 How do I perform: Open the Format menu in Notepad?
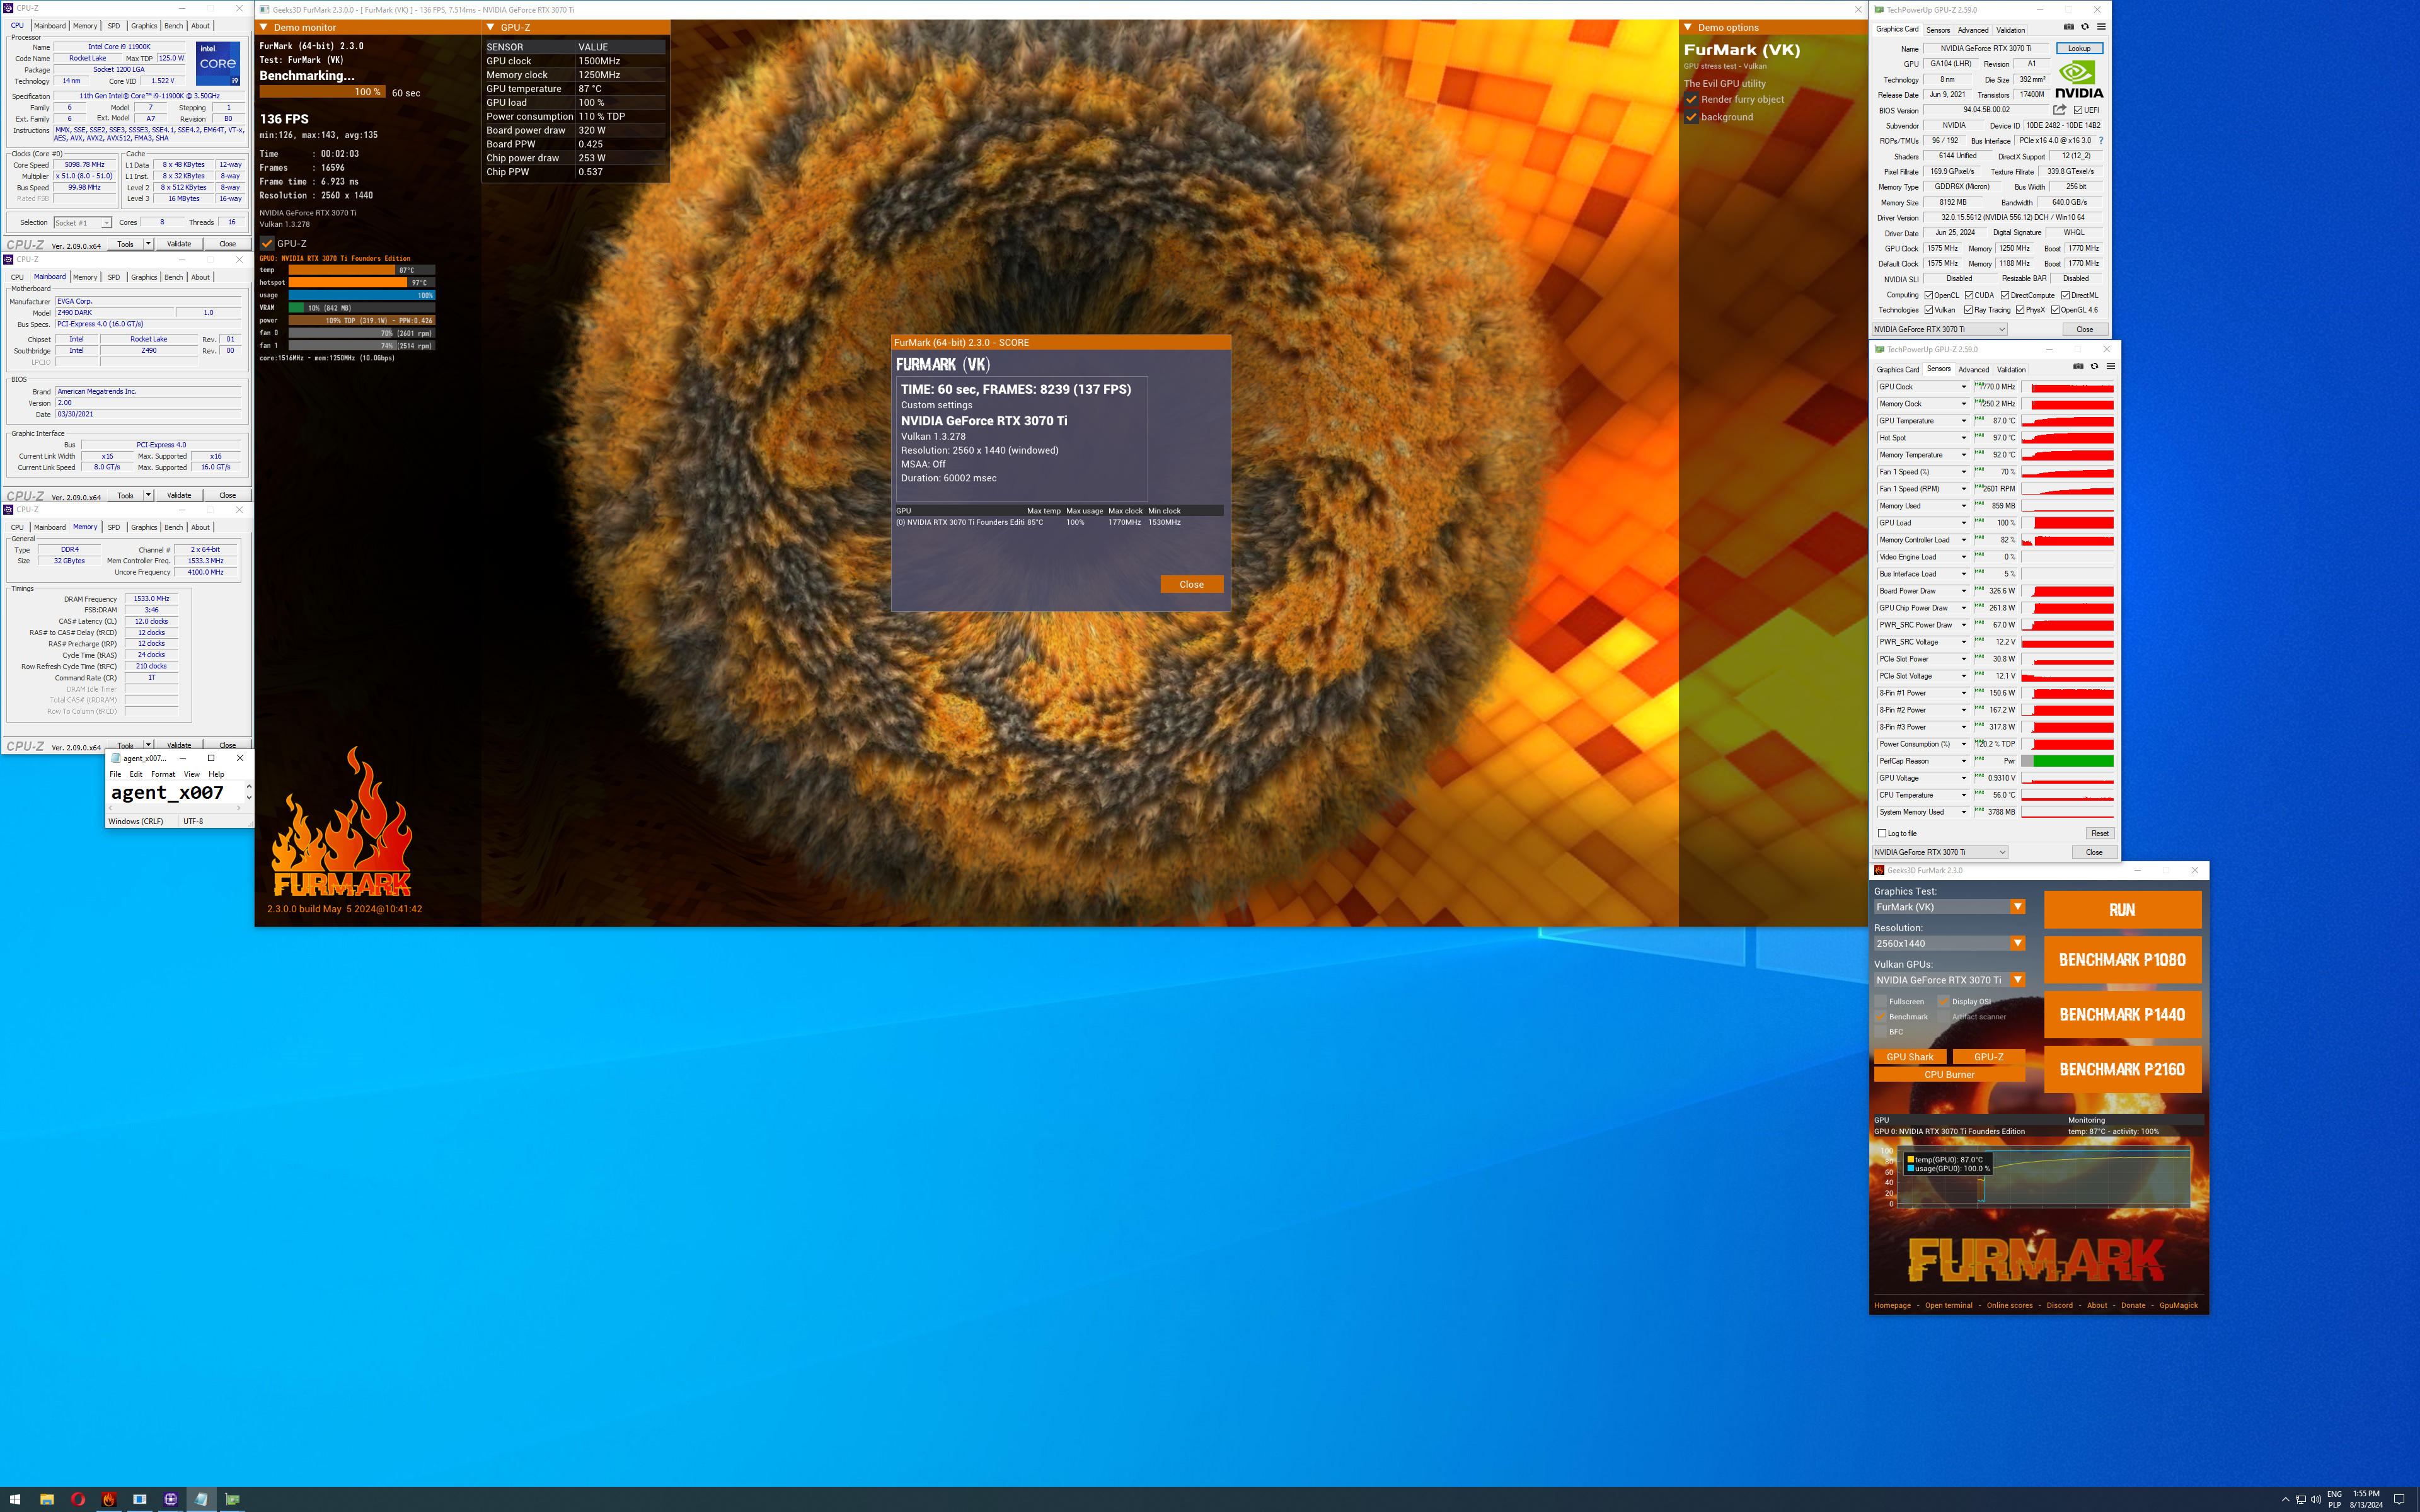click(x=163, y=774)
